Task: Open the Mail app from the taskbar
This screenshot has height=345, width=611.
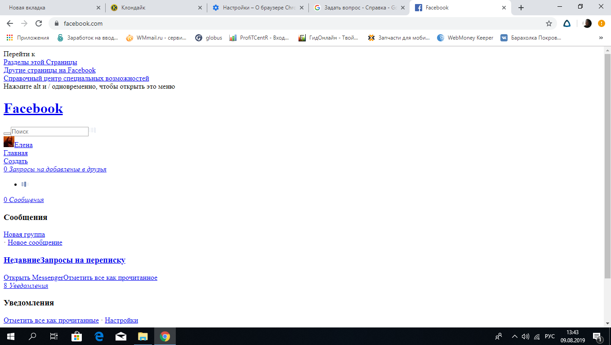Action: pyautogui.click(x=121, y=336)
